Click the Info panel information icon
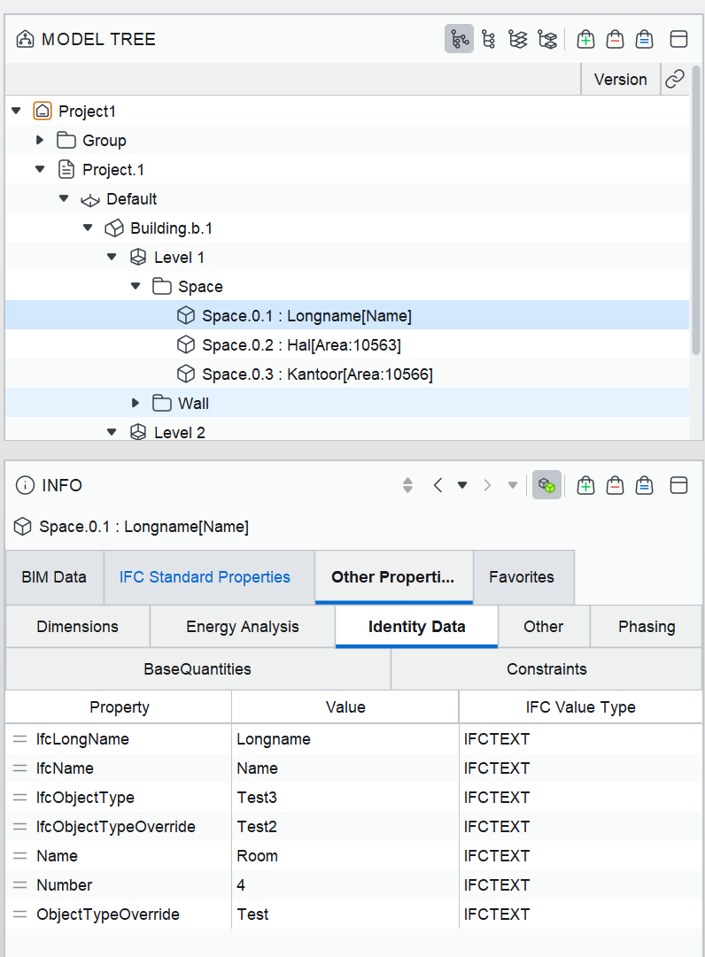Screen dimensions: 705x957 click(x=25, y=485)
